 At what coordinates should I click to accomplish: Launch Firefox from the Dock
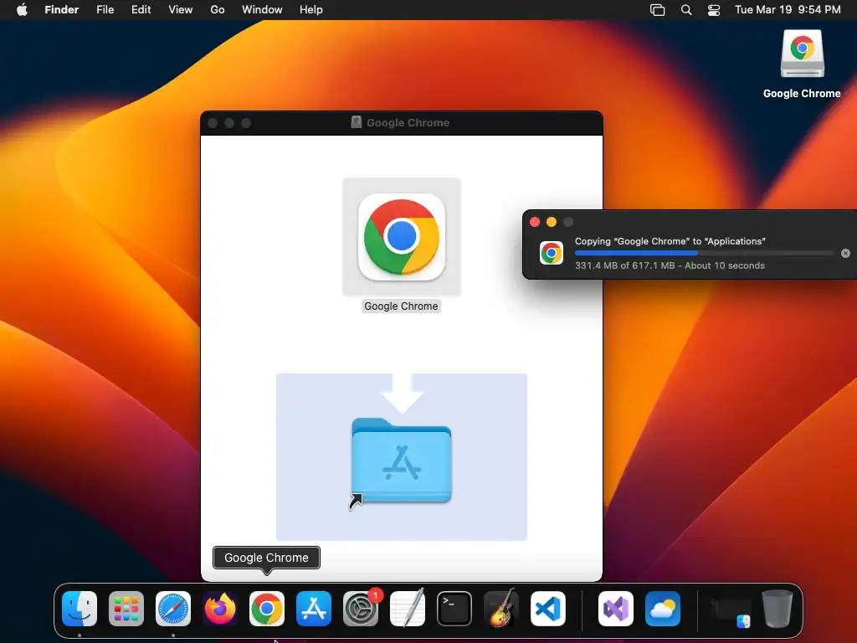(x=220, y=609)
